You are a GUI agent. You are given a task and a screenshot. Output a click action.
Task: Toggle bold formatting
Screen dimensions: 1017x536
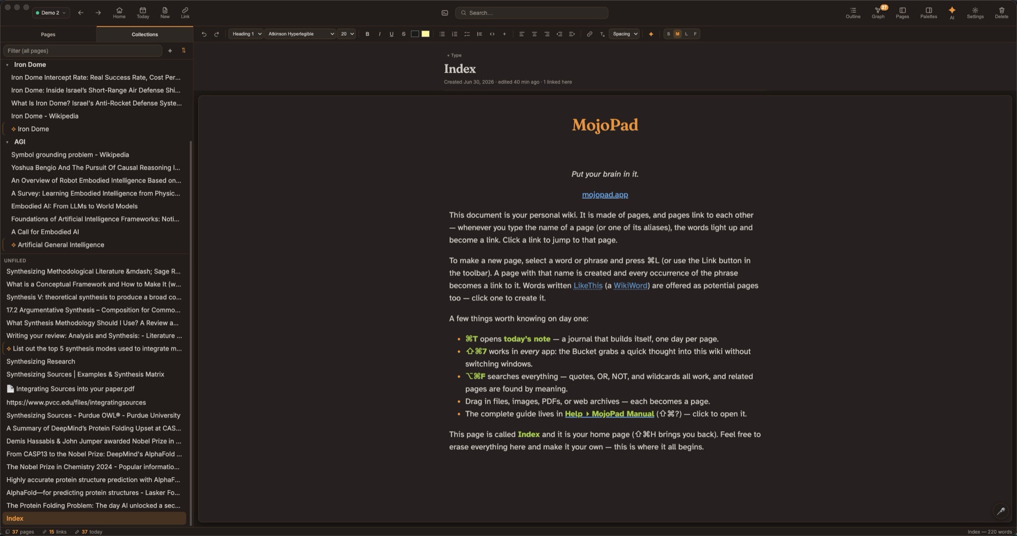(367, 34)
